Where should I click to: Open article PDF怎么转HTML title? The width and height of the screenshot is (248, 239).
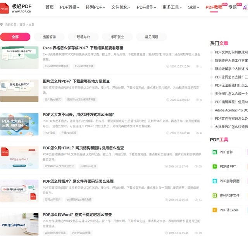tap(83, 148)
